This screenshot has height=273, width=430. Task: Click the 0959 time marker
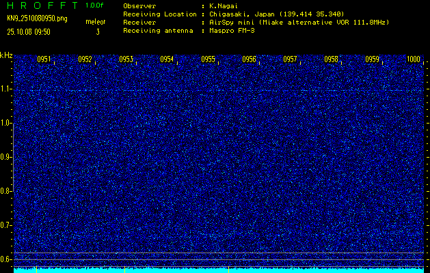[372, 60]
